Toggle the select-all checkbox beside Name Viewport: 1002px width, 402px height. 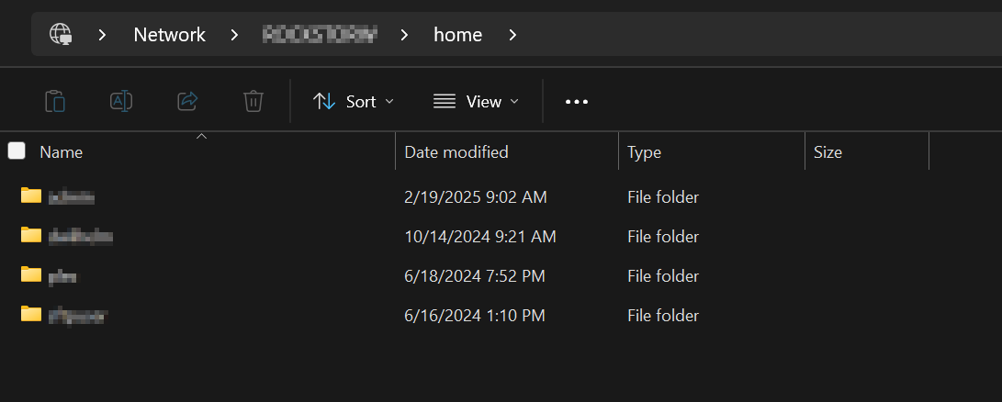17,151
